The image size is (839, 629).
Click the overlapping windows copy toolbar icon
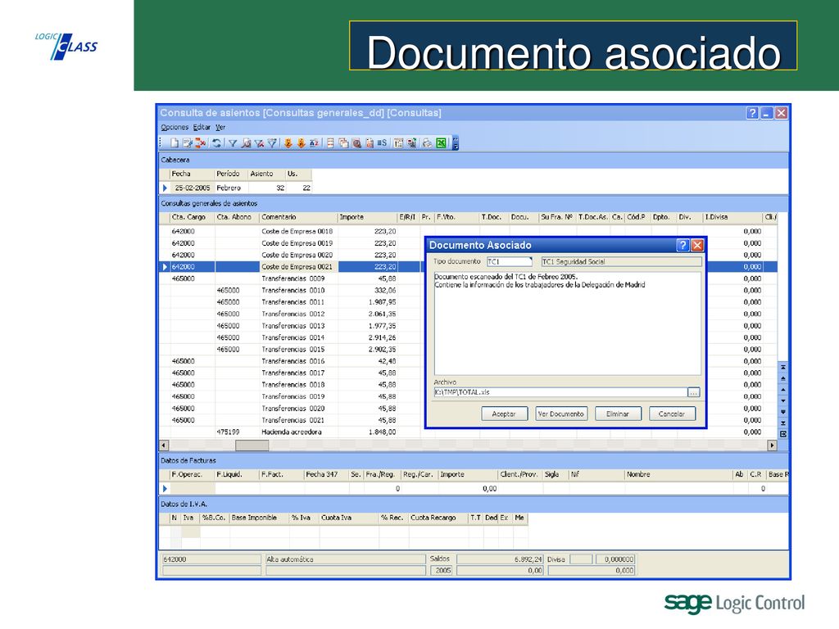(x=343, y=143)
